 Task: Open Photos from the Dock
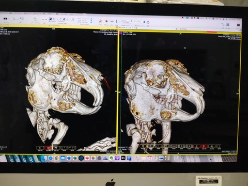93,158
